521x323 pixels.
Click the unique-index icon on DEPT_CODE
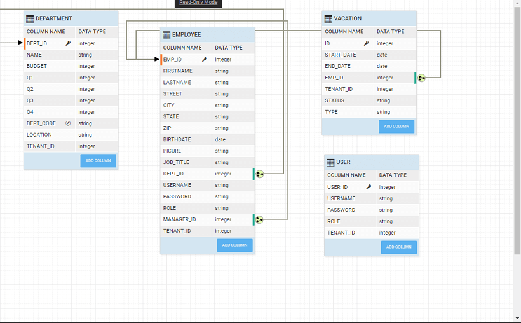coord(68,123)
